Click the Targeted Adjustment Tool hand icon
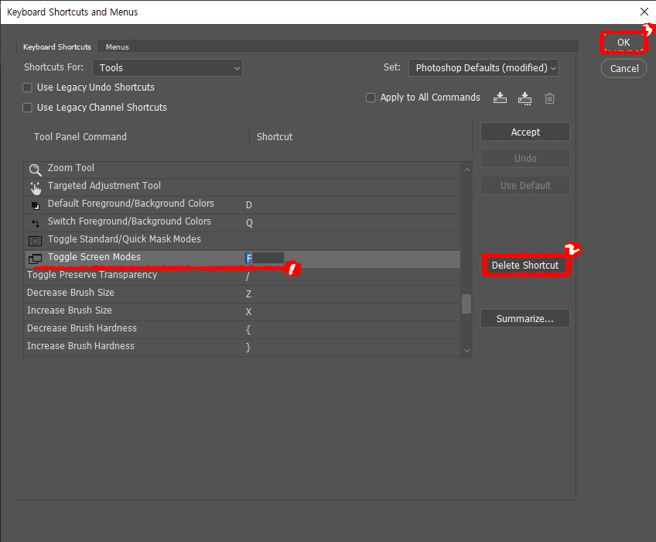Viewport: 656px width, 542px height. (x=35, y=186)
